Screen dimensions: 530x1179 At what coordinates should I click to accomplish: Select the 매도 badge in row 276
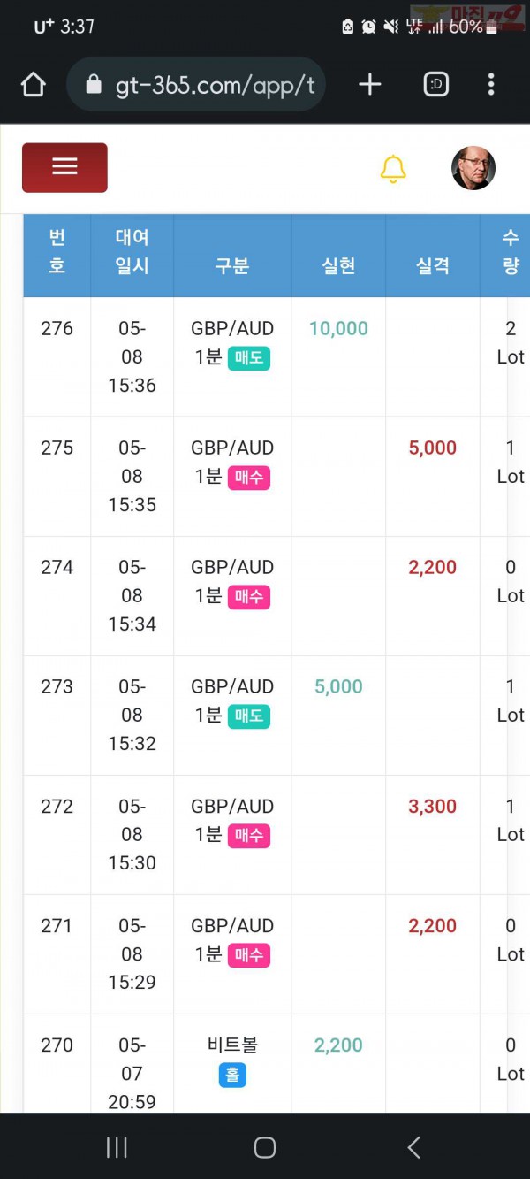click(x=249, y=358)
